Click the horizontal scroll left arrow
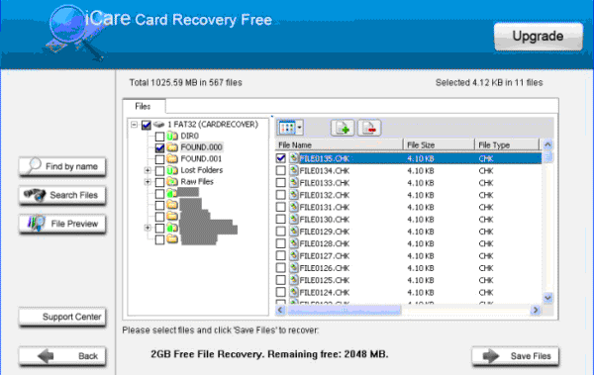 coord(280,310)
